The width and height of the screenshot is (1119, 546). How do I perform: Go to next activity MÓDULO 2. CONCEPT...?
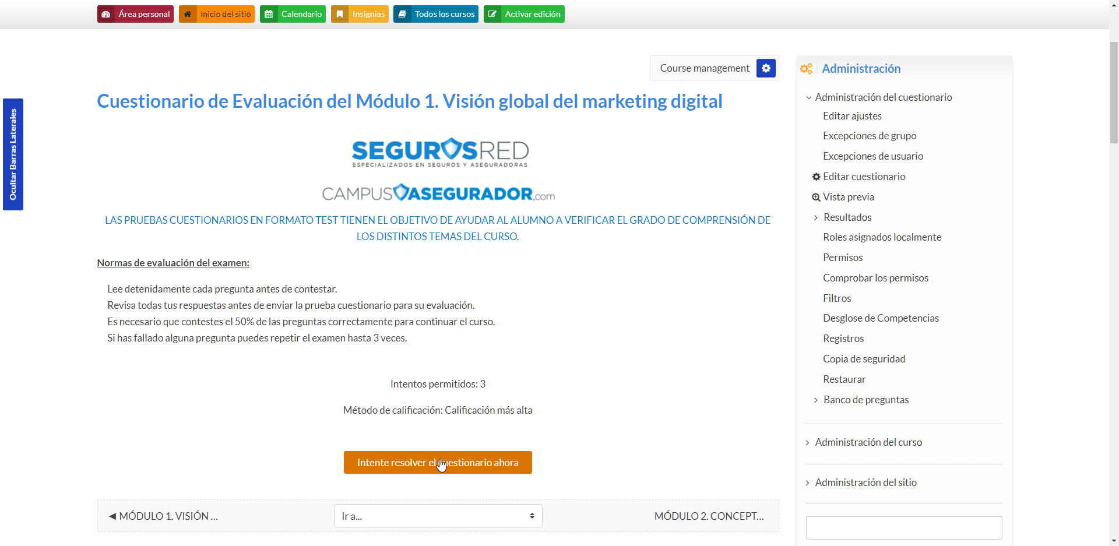click(x=709, y=516)
